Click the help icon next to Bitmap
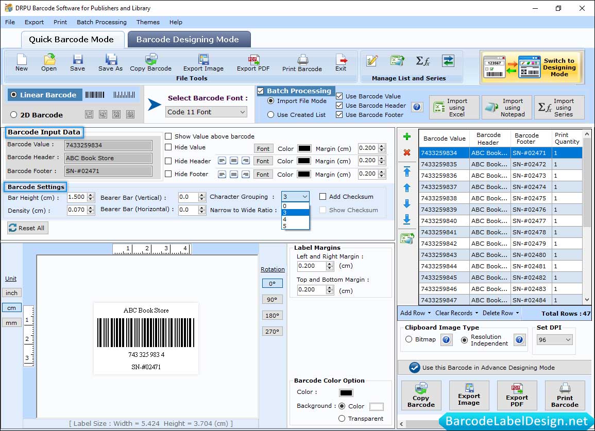The image size is (595, 431). click(x=446, y=339)
